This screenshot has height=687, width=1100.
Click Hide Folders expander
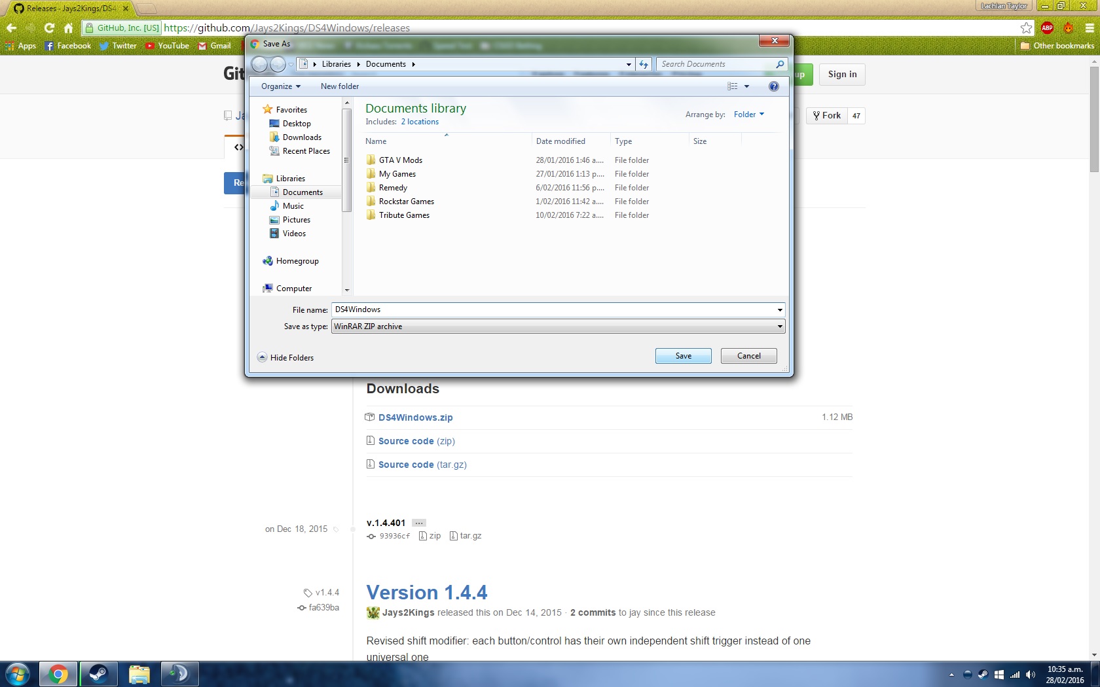click(285, 357)
